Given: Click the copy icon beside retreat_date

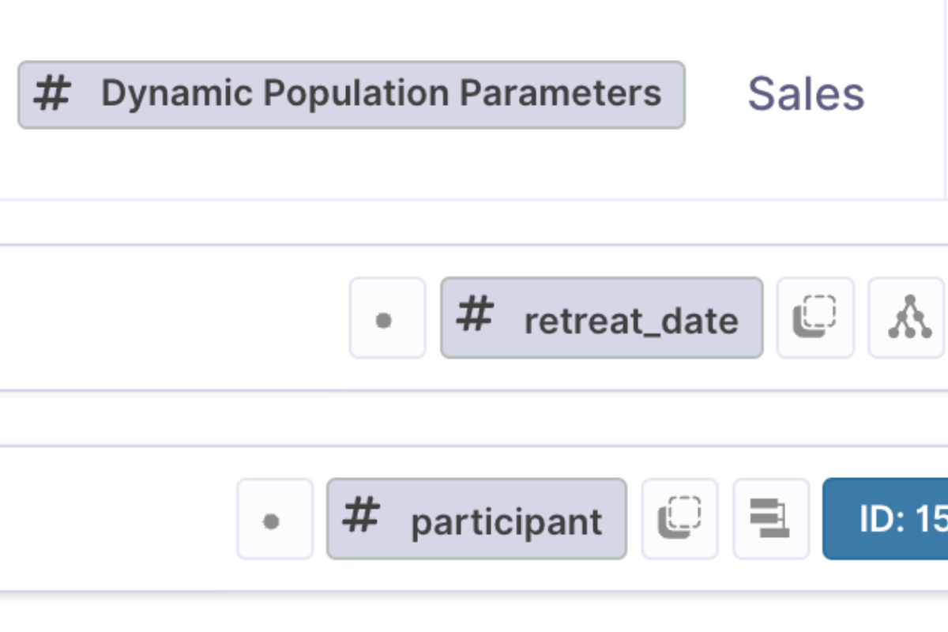Looking at the screenshot, I should pos(815,318).
